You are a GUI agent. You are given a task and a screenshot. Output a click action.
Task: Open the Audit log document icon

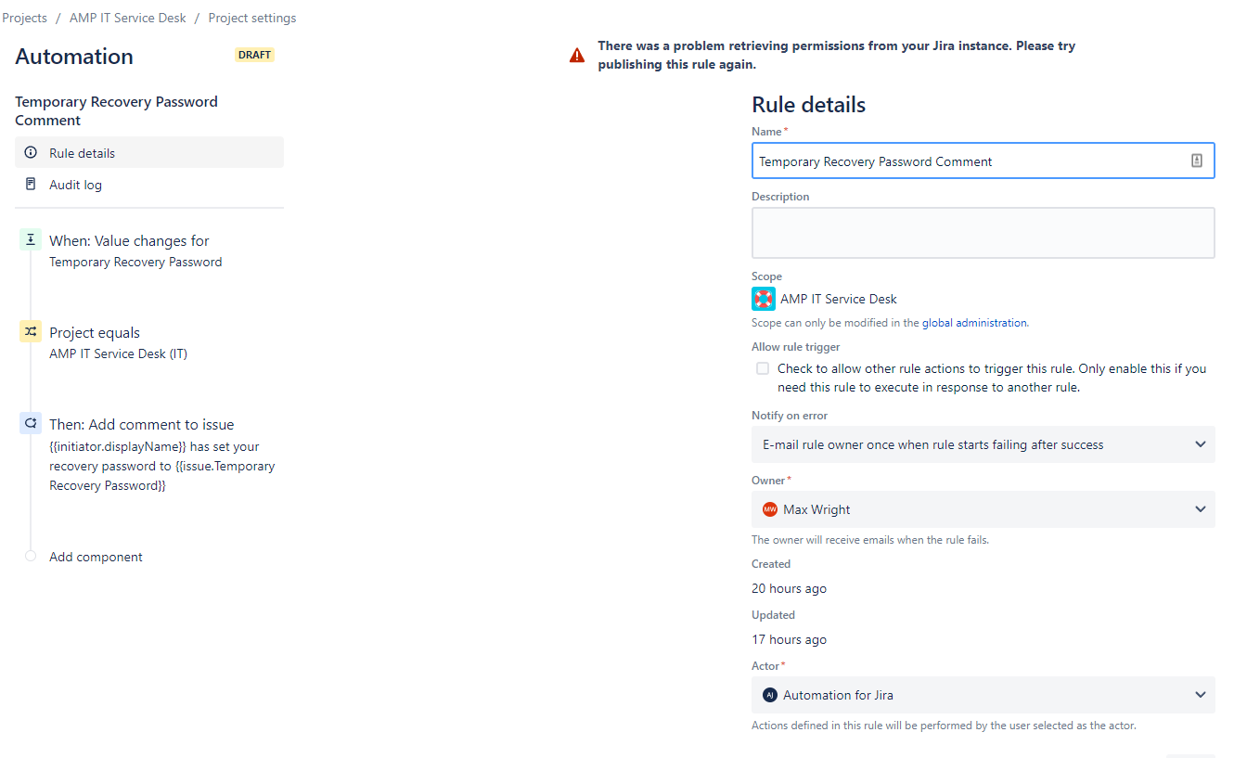coord(31,185)
